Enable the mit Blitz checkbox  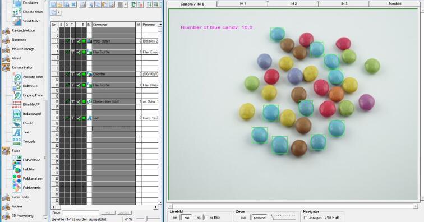[x=206, y=218]
